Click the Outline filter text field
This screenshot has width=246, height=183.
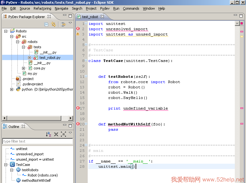[38, 141]
